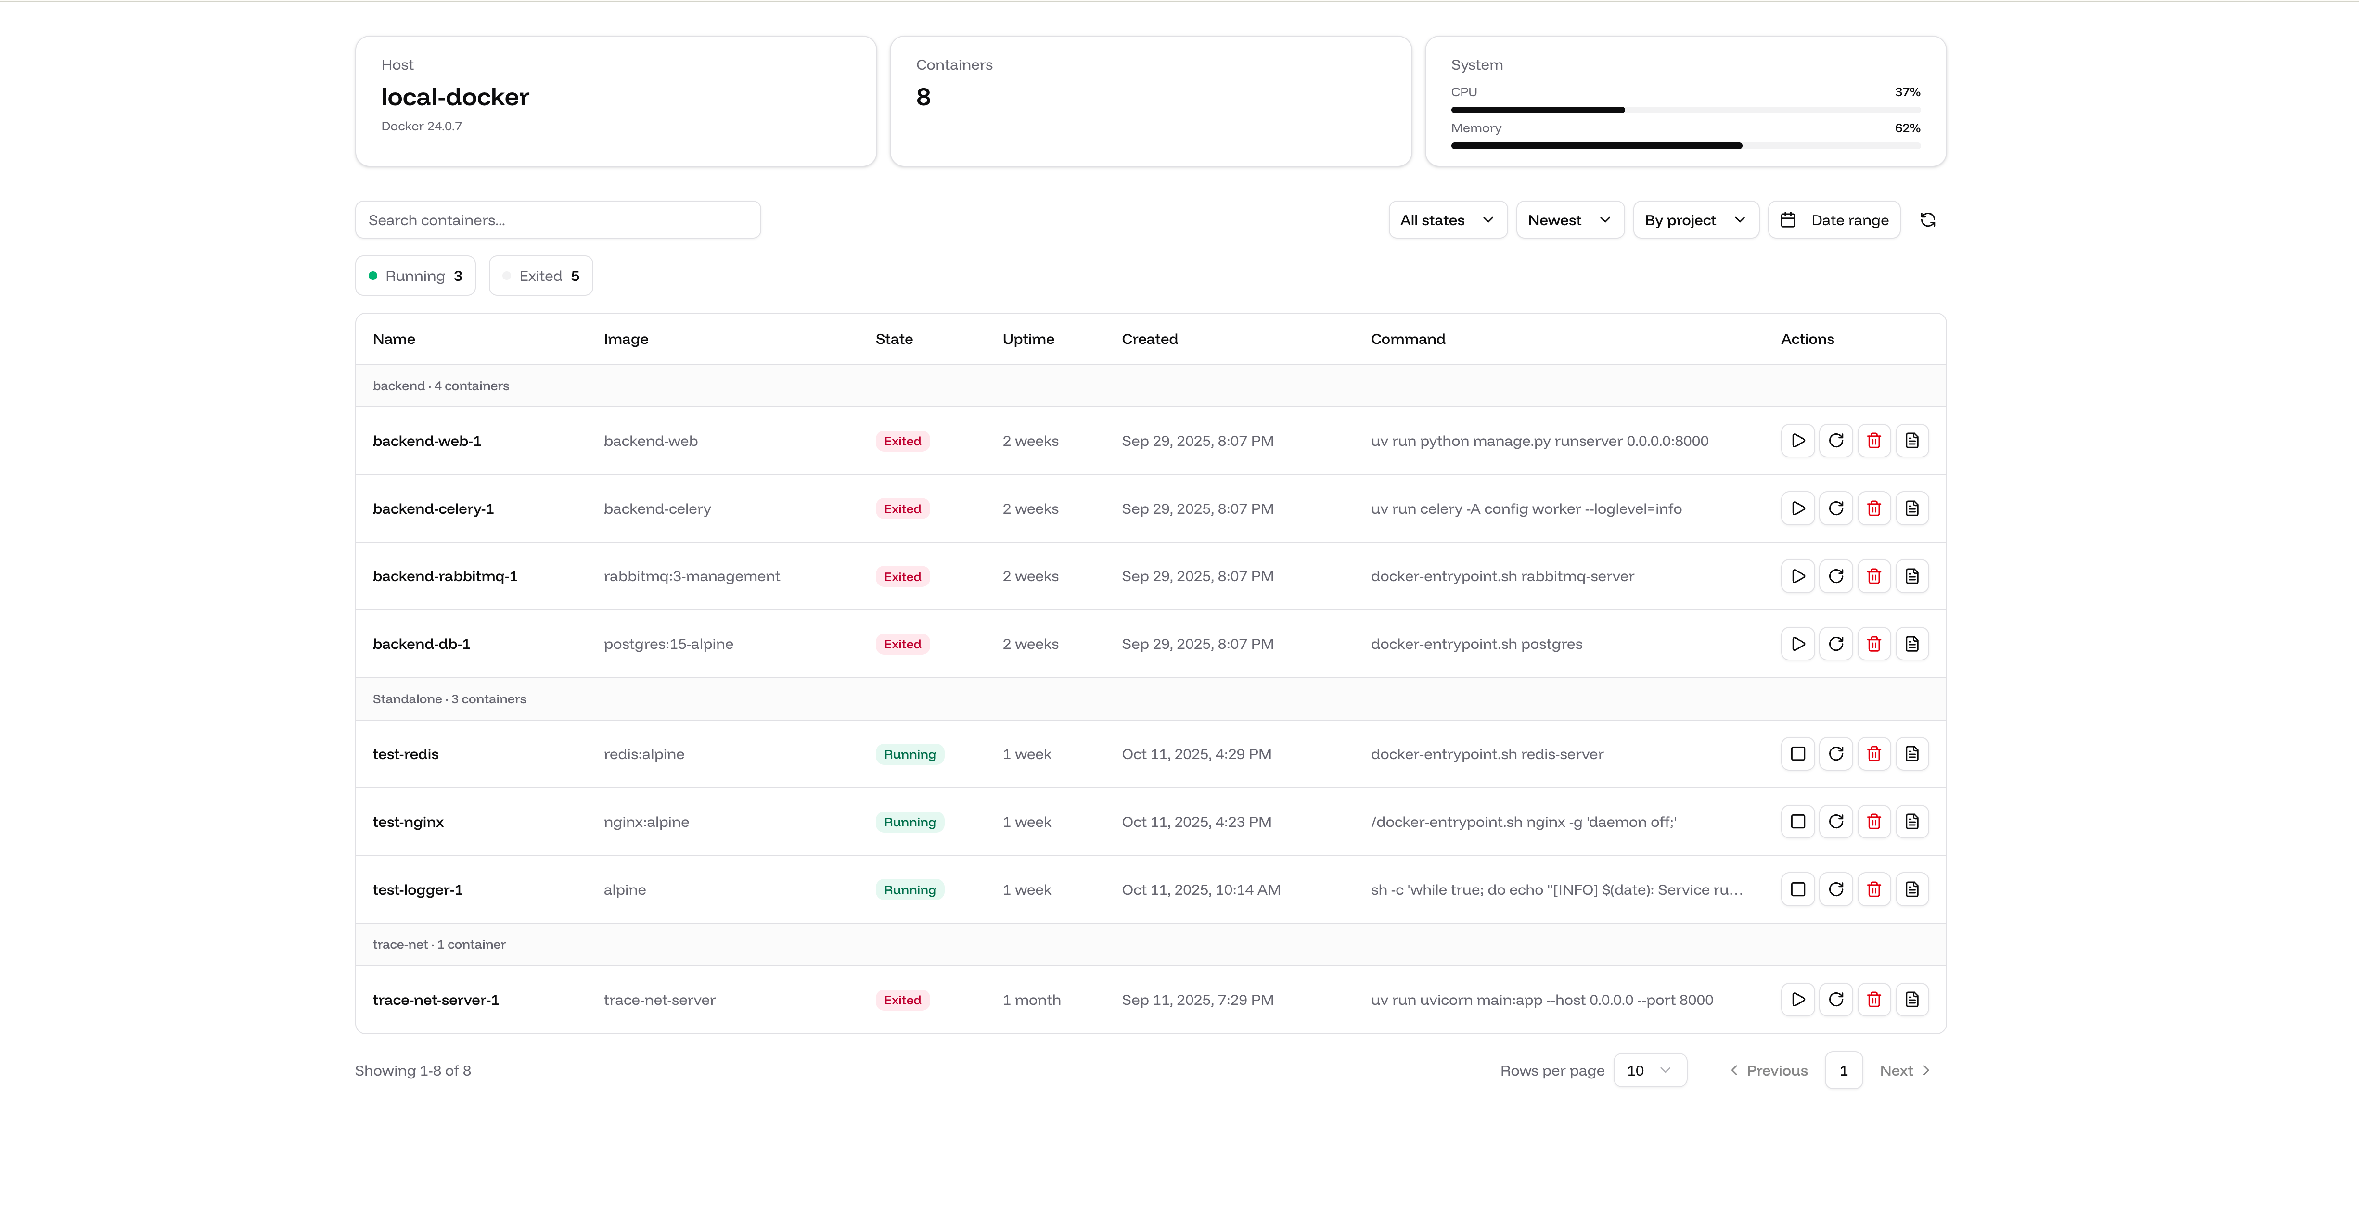This screenshot has height=1218, width=2359.
Task: Refresh the container list
Action: click(1928, 220)
